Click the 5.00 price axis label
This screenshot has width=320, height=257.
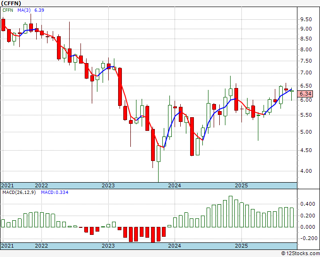tap(306, 132)
